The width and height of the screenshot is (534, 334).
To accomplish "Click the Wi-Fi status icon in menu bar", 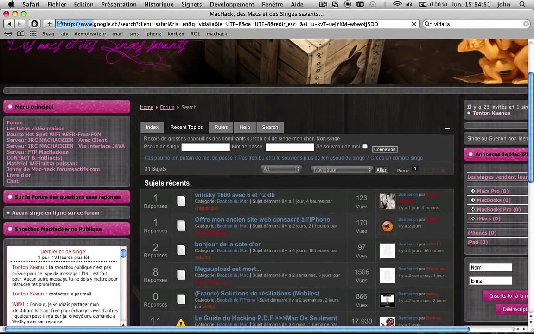I will 397,5.
